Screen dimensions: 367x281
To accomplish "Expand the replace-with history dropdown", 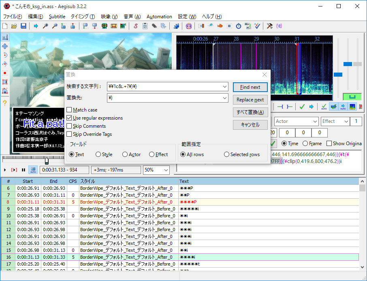I will pyautogui.click(x=225, y=98).
